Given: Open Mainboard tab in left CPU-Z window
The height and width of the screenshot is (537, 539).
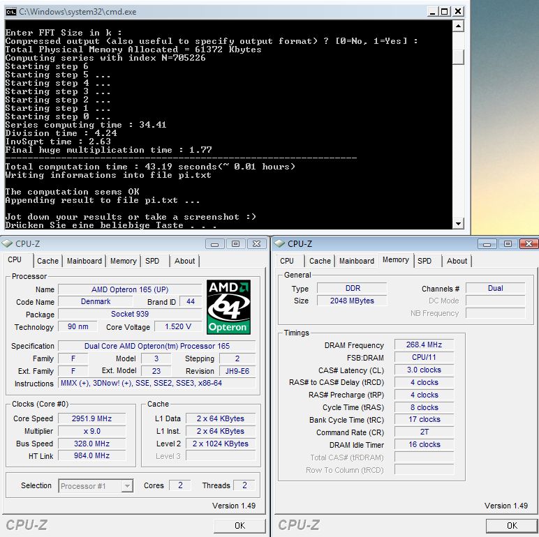Looking at the screenshot, I should tap(84, 261).
